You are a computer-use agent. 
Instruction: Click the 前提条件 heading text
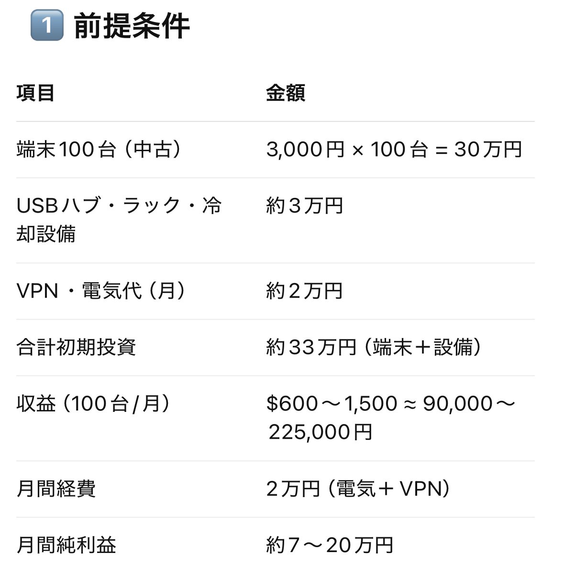tap(132, 25)
